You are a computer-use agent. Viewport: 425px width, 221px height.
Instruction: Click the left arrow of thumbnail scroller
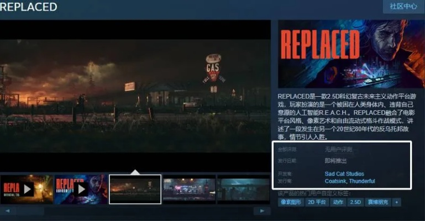pyautogui.click(x=7, y=211)
